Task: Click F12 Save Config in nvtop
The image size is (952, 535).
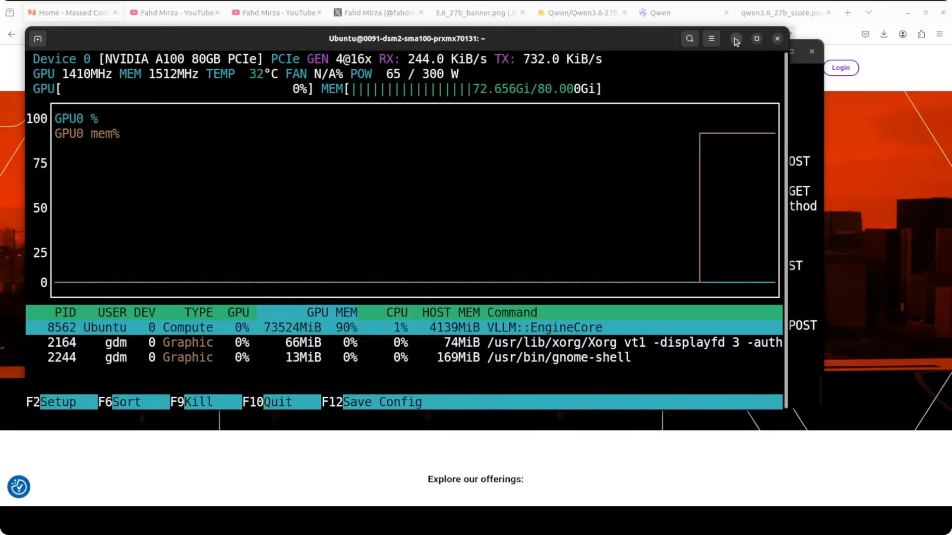Action: [x=372, y=402]
